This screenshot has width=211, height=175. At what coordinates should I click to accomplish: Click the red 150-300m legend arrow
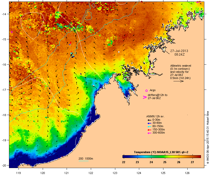click(x=149, y=130)
